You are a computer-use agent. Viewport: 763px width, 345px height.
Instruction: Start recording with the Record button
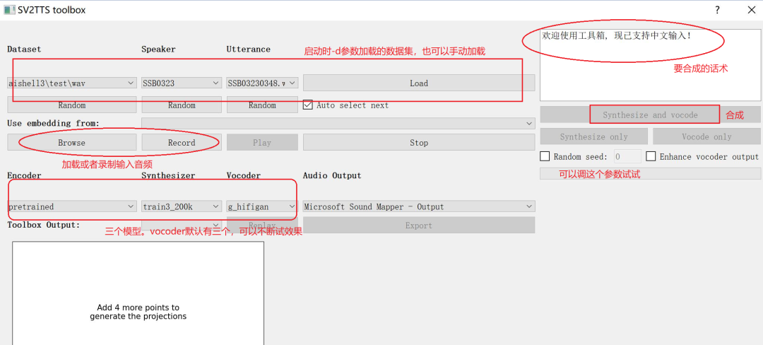tap(182, 142)
